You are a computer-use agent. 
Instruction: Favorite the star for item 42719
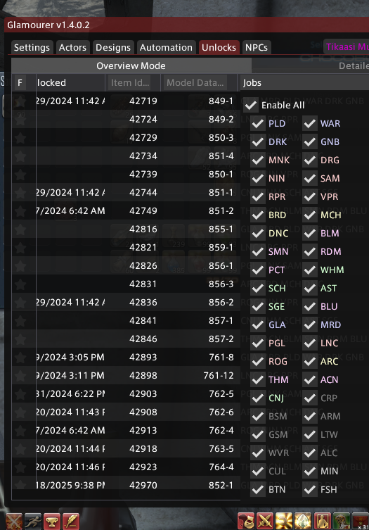click(x=20, y=101)
